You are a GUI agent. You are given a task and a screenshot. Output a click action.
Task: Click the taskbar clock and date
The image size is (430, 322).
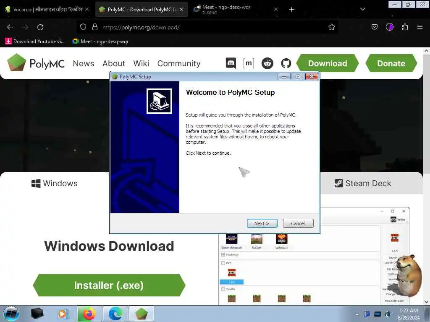408,314
